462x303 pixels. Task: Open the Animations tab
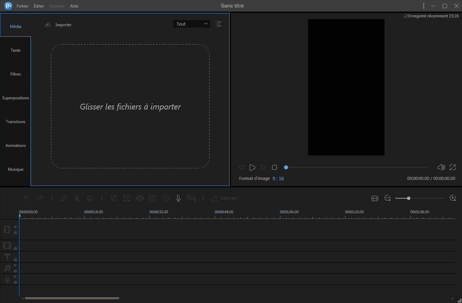pyautogui.click(x=16, y=146)
